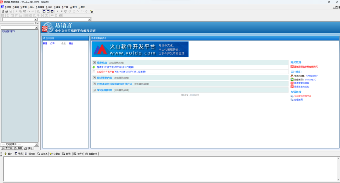Click the Run (play) toolbar icon

click(57, 11)
